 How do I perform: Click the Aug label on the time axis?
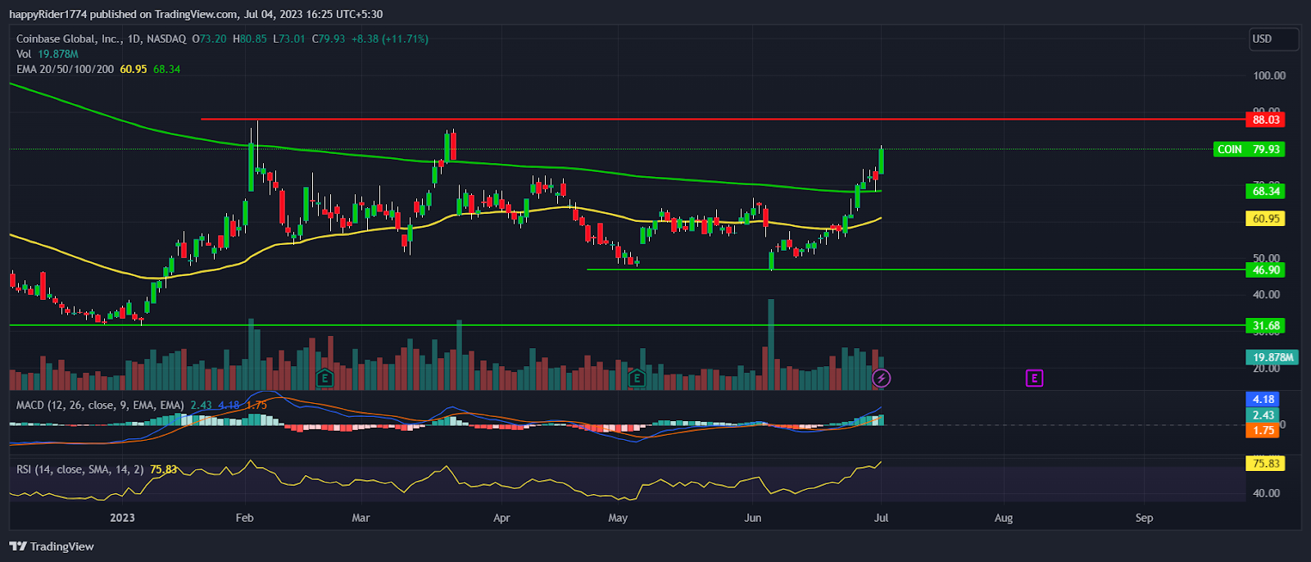tap(1004, 518)
